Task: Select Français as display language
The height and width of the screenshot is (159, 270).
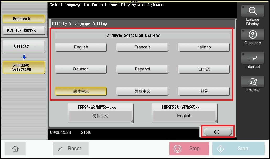Action: [142, 47]
